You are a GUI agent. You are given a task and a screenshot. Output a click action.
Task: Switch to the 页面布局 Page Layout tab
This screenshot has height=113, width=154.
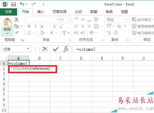click(x=59, y=12)
